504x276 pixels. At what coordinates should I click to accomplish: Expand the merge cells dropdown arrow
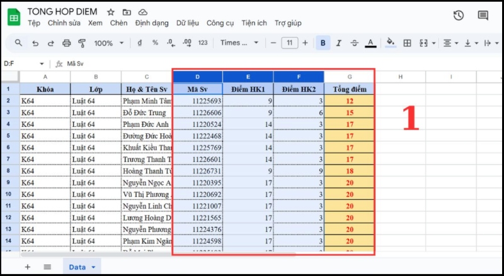click(433, 43)
